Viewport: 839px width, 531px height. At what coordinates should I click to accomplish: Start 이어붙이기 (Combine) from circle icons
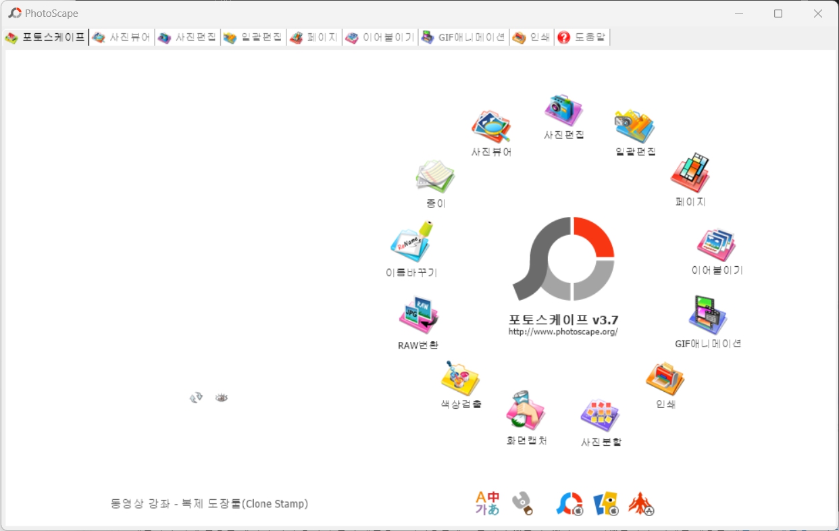pos(717,251)
